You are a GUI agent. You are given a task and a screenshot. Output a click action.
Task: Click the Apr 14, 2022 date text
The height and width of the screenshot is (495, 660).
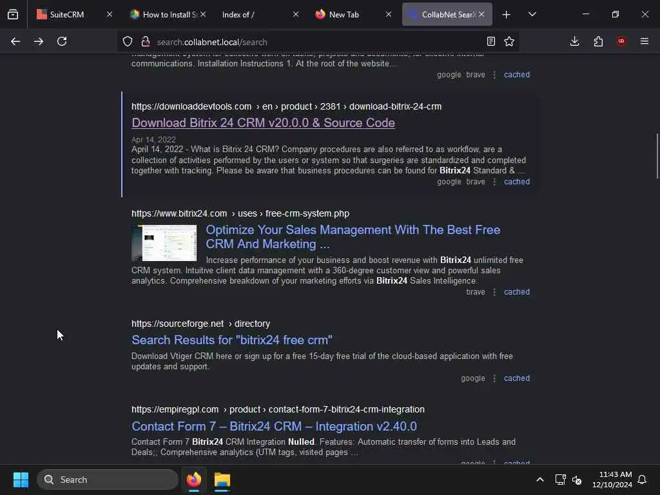click(x=153, y=140)
